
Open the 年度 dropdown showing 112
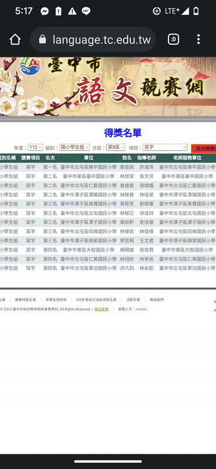pyautogui.click(x=36, y=147)
